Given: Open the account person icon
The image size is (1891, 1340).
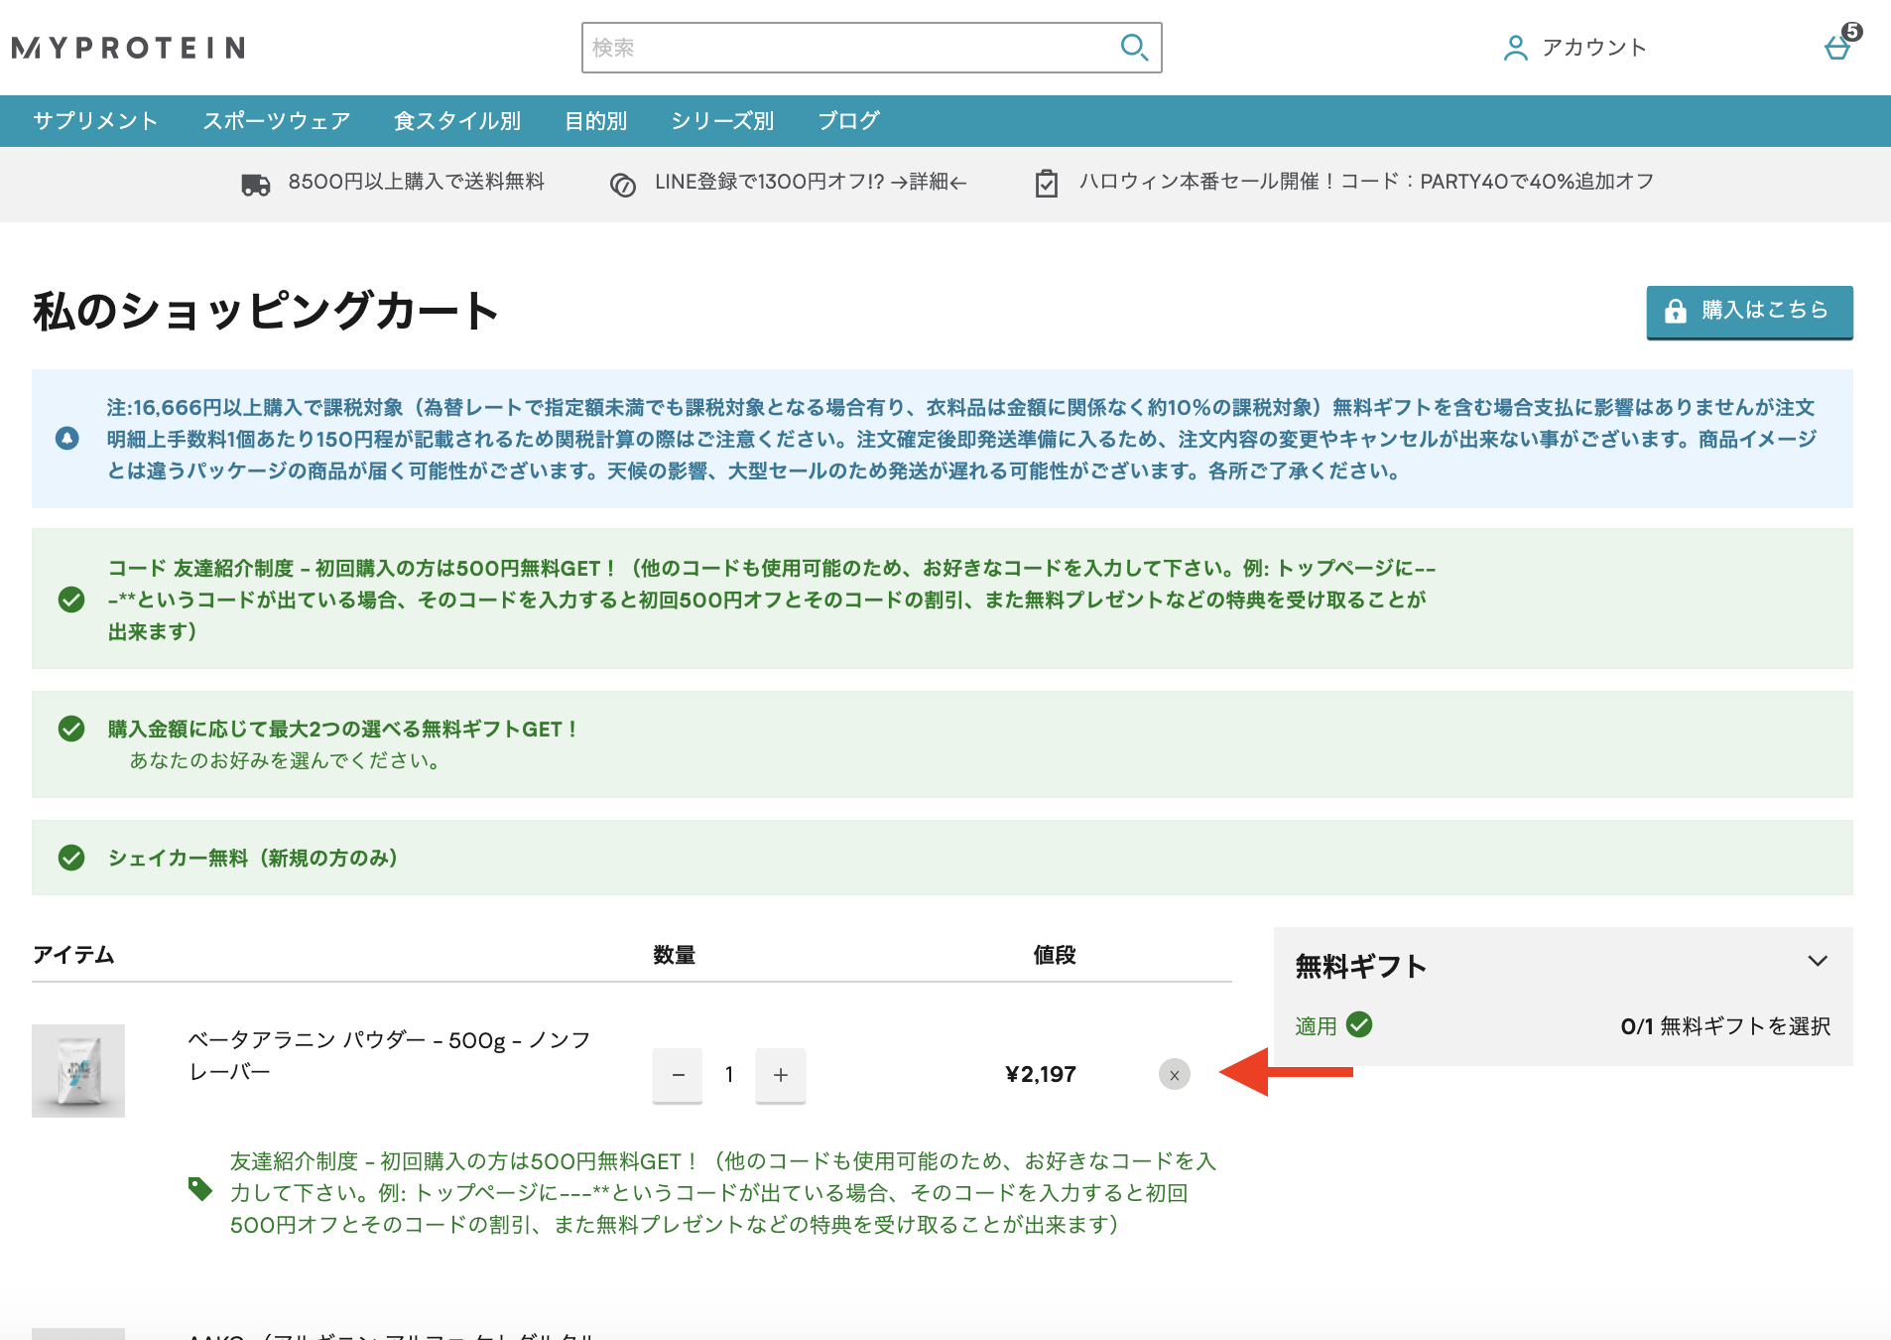Looking at the screenshot, I should click(x=1515, y=48).
